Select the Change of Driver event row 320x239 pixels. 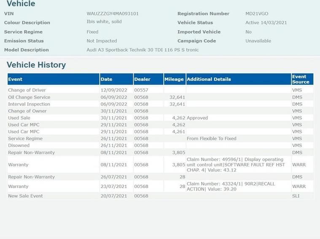click(27, 90)
